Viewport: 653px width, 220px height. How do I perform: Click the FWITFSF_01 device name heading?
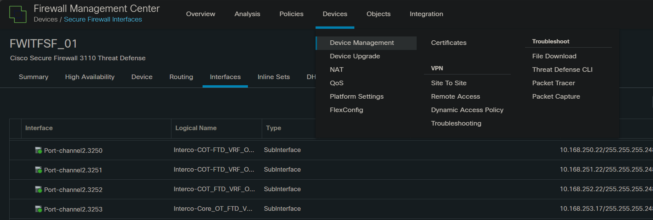coord(43,43)
